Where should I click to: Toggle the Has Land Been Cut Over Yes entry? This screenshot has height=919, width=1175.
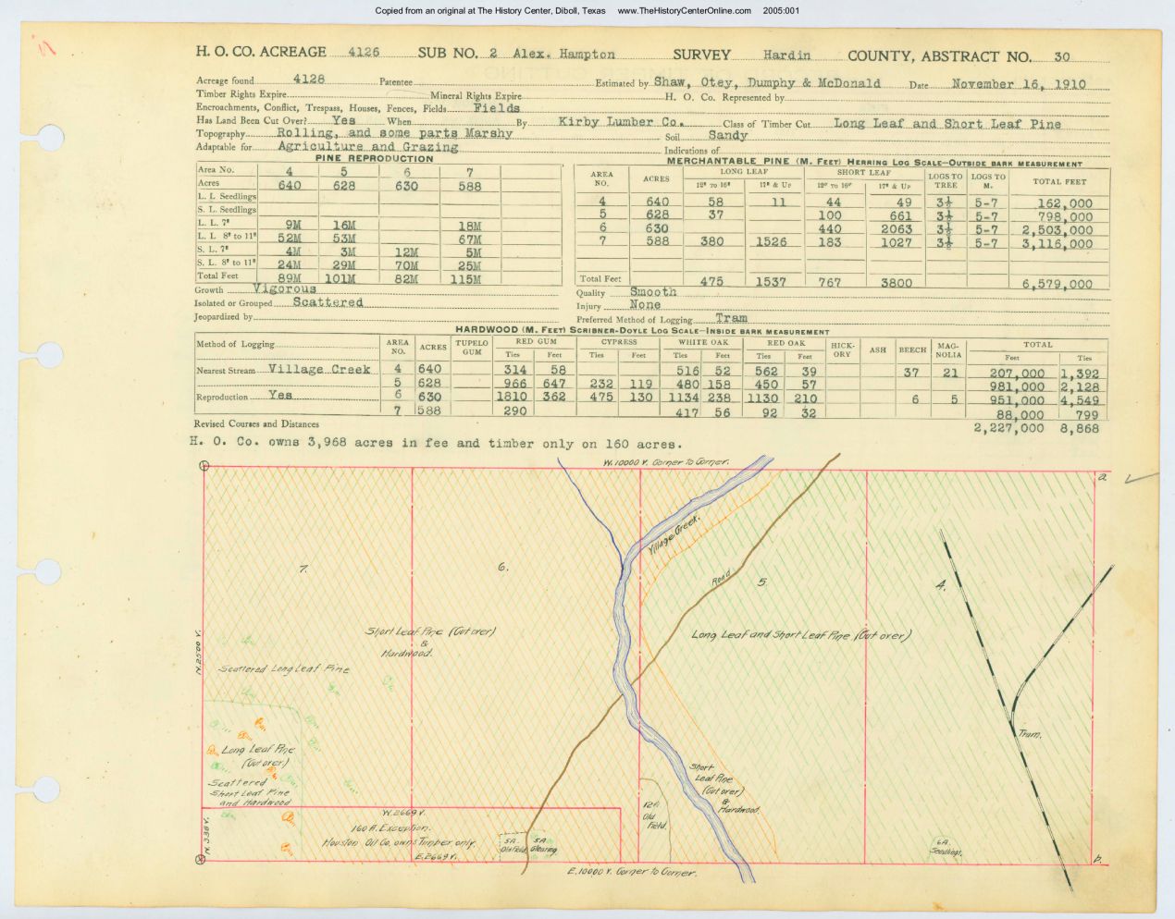click(x=342, y=122)
